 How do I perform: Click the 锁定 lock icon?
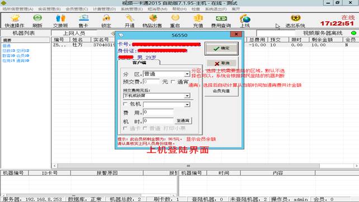[106, 21]
